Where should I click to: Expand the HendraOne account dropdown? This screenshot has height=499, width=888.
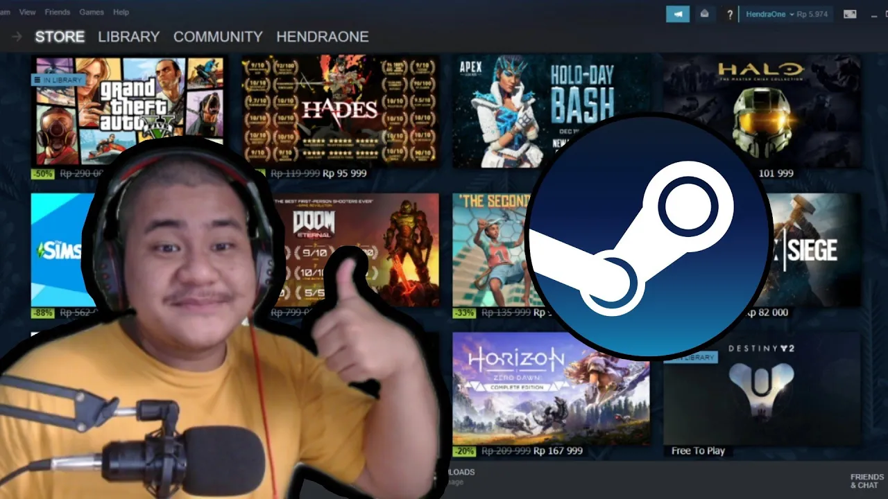(x=770, y=14)
